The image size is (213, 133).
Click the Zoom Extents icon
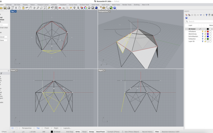[x=45, y=8]
